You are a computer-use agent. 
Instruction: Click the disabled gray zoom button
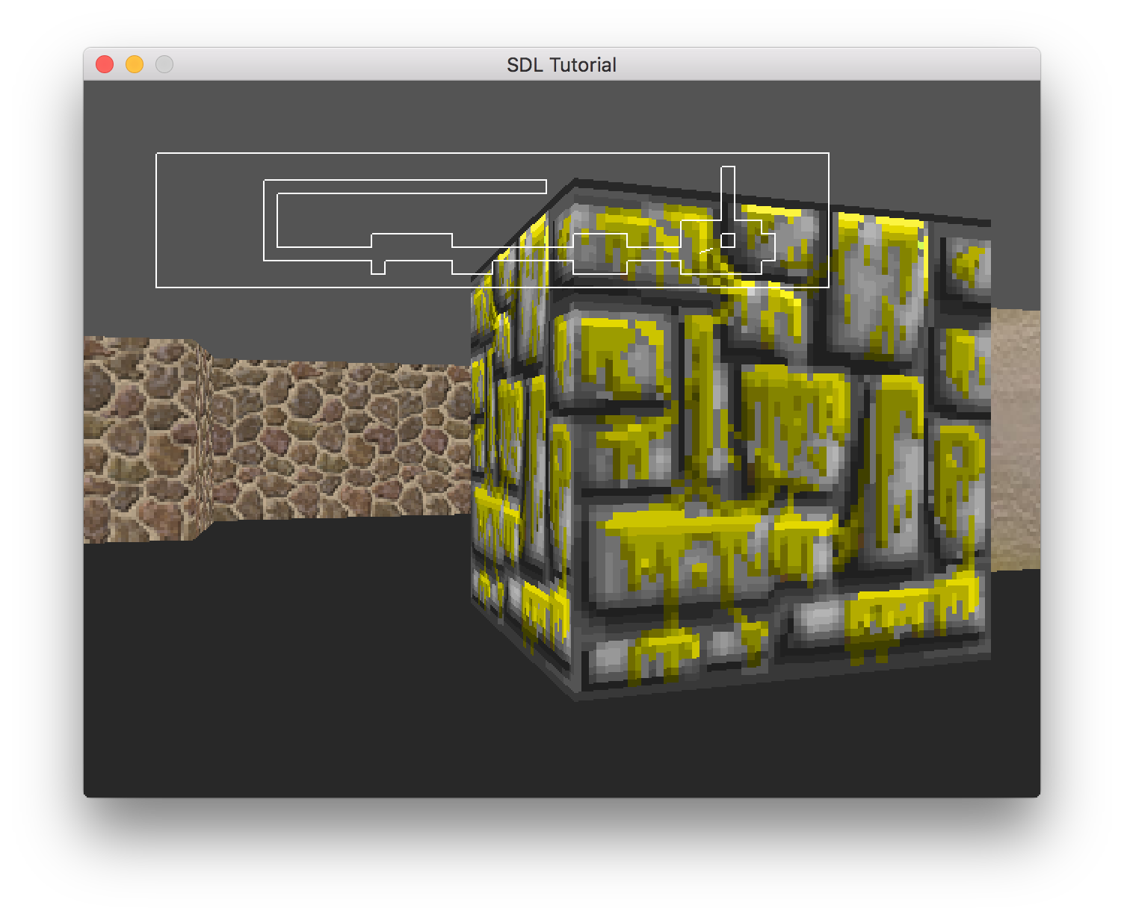click(164, 65)
